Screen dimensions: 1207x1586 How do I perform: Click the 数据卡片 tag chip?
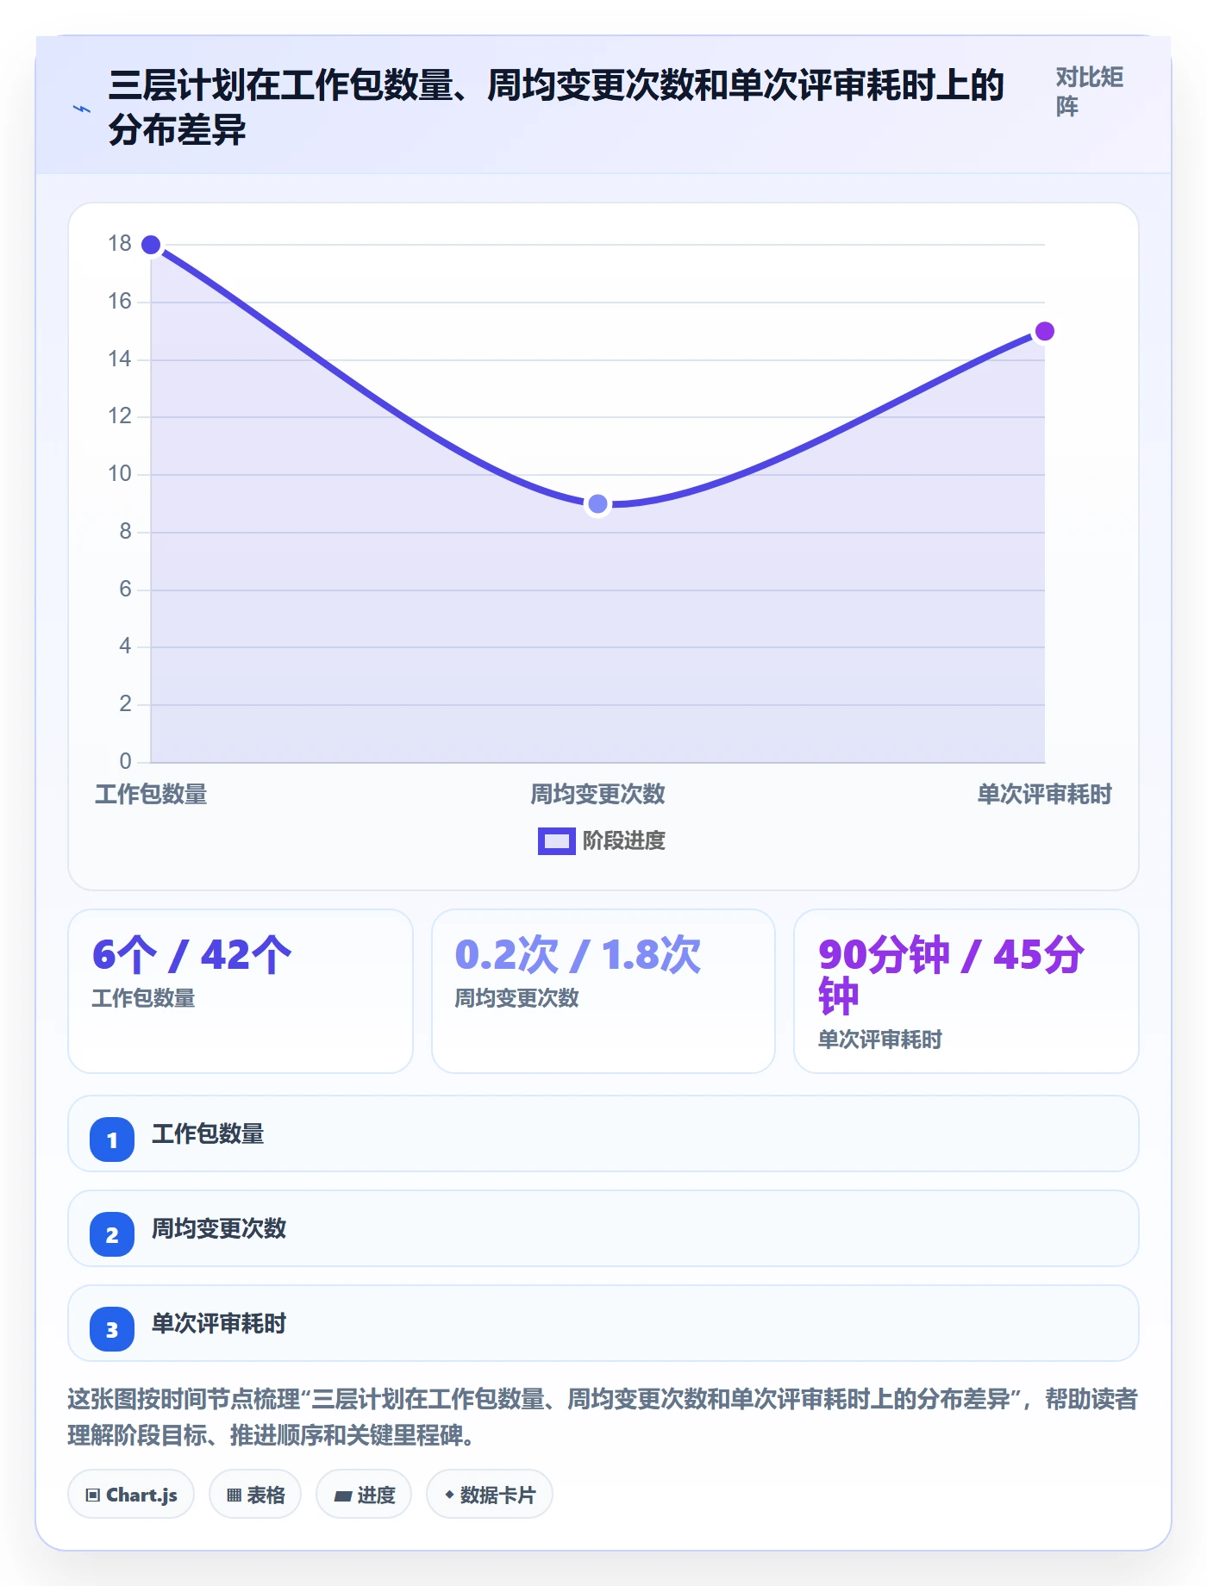pyautogui.click(x=490, y=1494)
